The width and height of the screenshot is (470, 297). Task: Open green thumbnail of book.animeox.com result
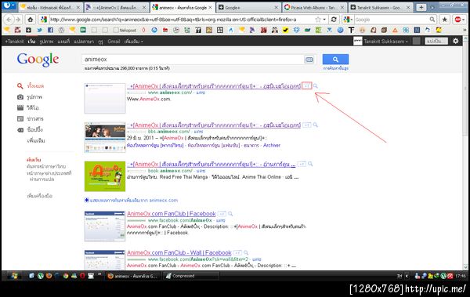coord(105,176)
